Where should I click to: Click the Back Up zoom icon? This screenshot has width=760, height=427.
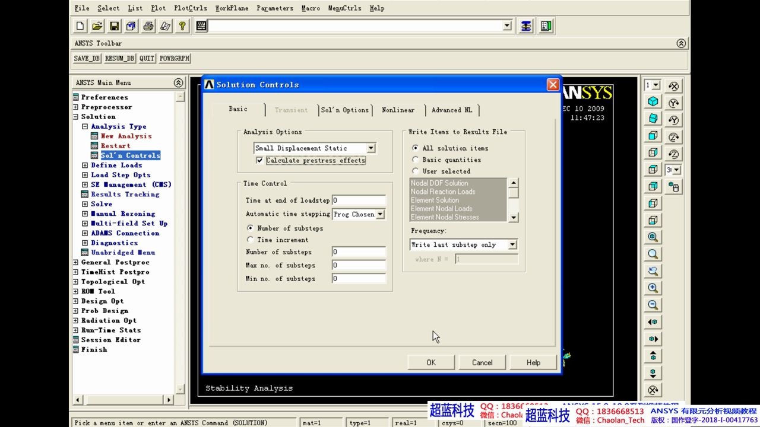coord(653,271)
